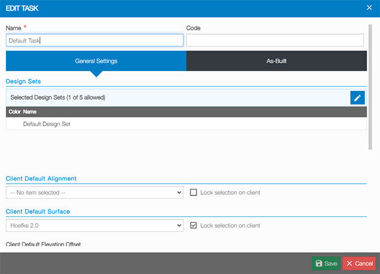Switch to the As-Built tab
Image resolution: width=380 pixels, height=274 pixels.
(277, 61)
